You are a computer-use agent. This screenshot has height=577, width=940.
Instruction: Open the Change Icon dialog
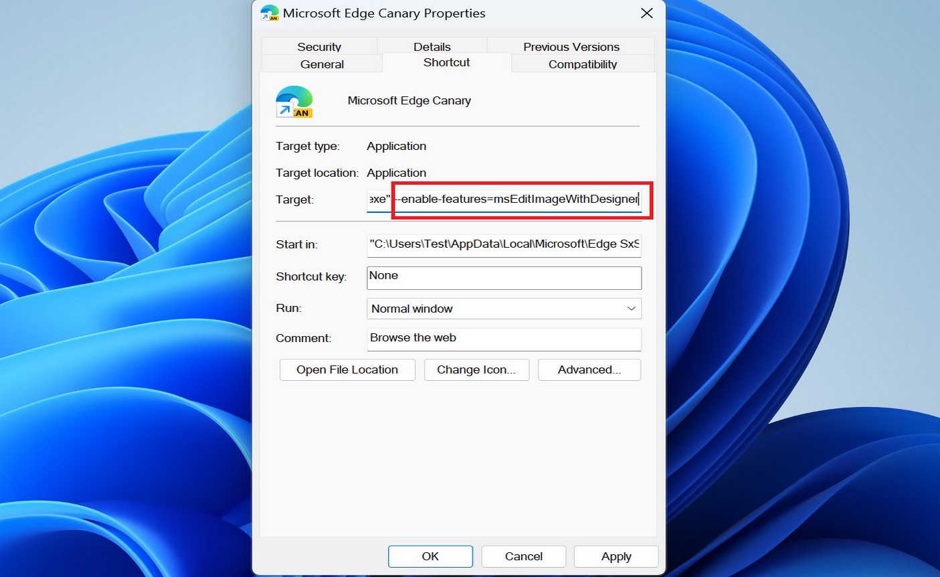pyautogui.click(x=476, y=369)
